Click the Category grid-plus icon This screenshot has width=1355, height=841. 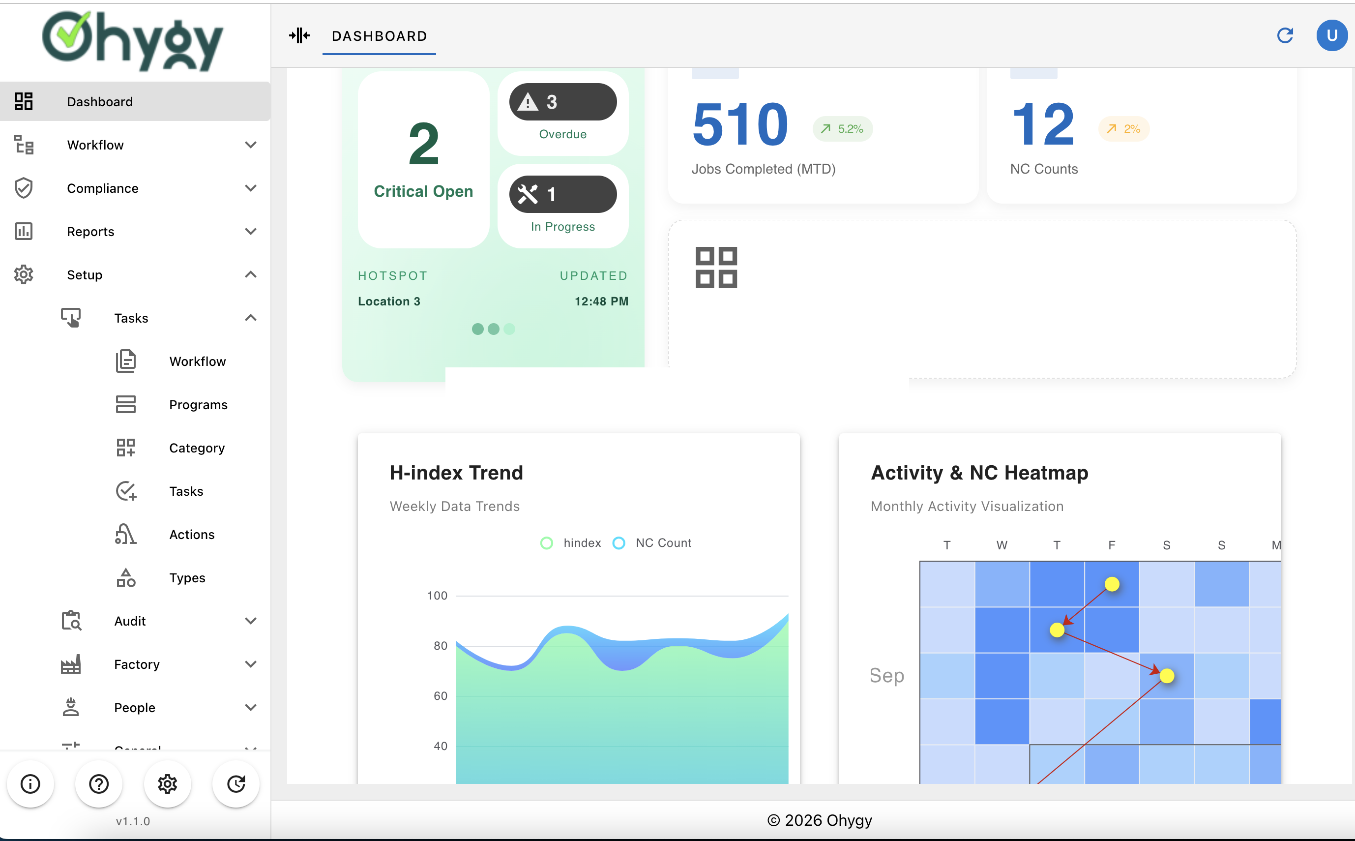tap(126, 448)
